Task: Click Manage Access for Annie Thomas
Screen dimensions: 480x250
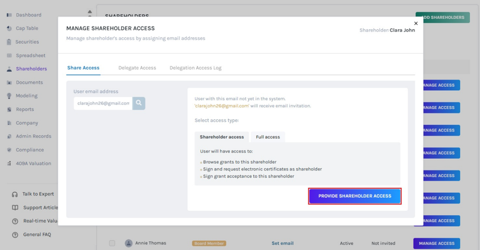Action: tap(437, 243)
